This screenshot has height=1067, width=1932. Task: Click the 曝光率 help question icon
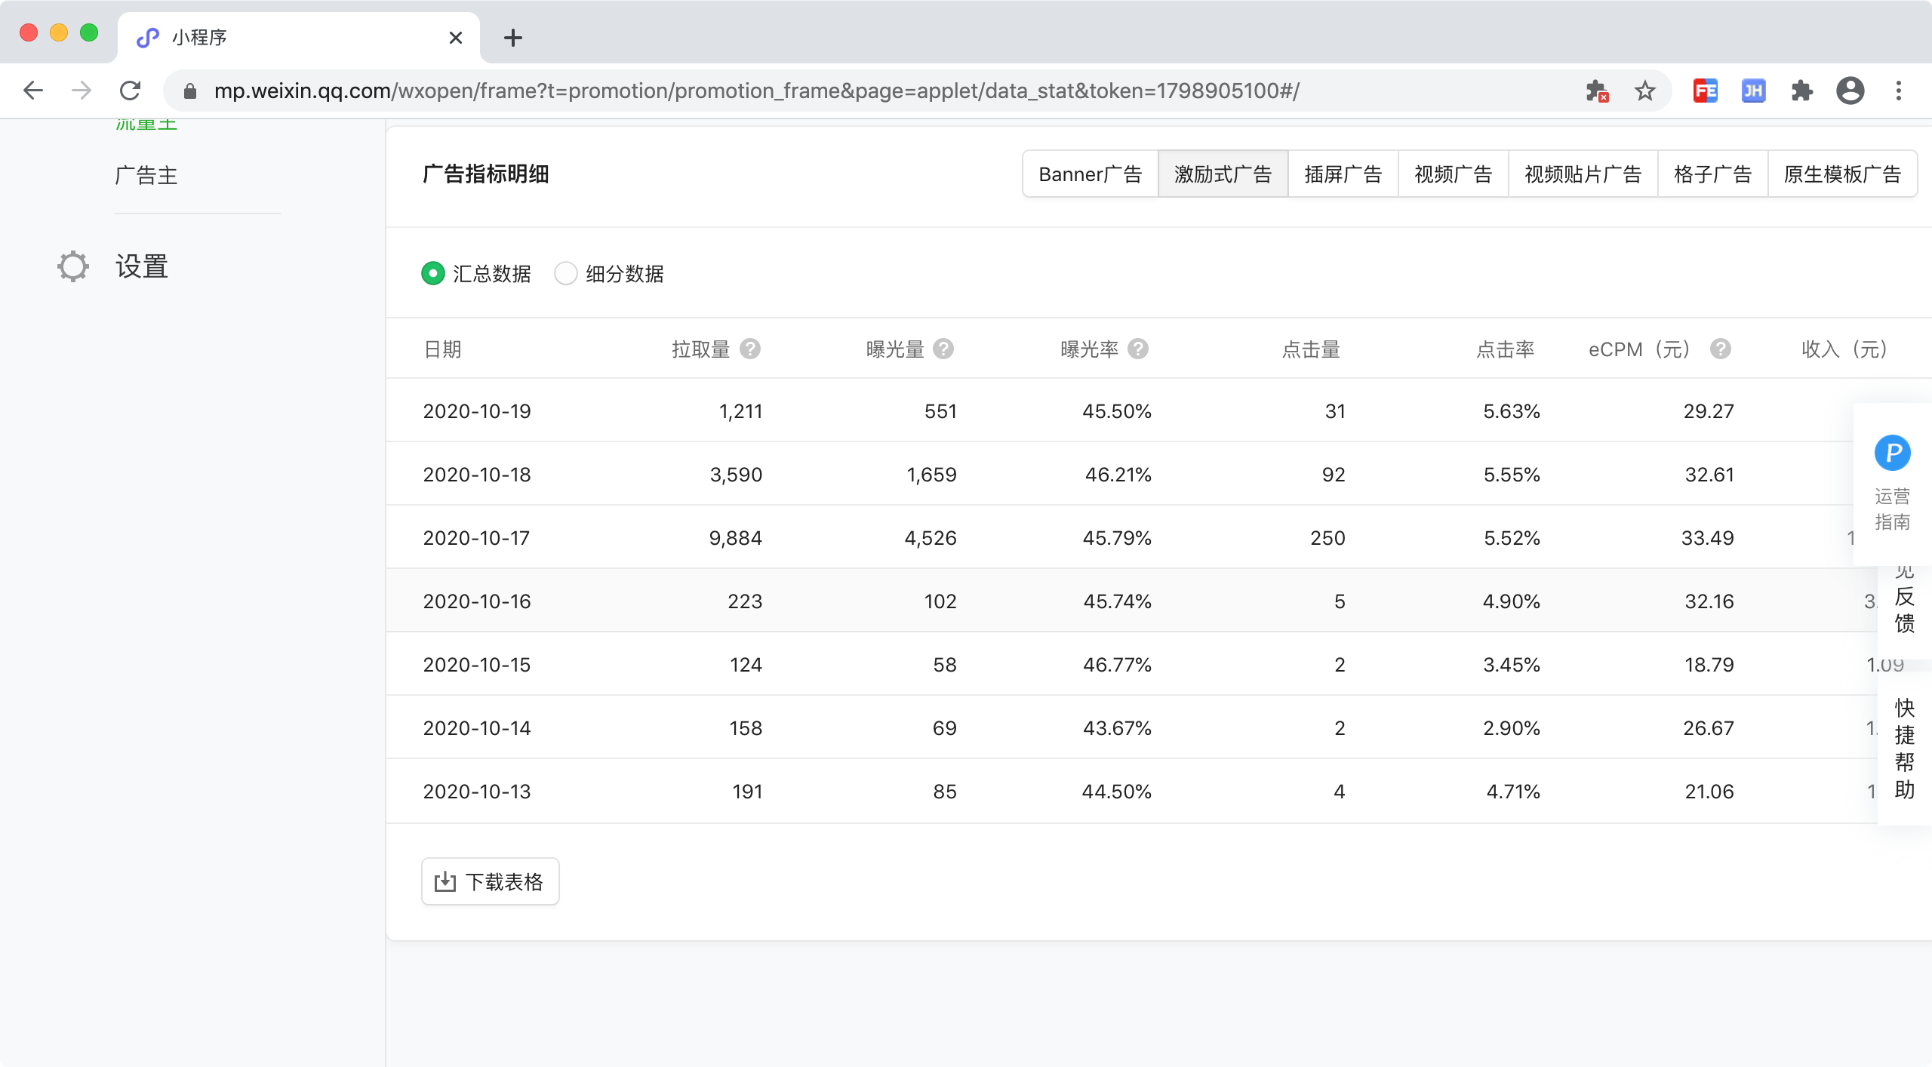(1138, 349)
